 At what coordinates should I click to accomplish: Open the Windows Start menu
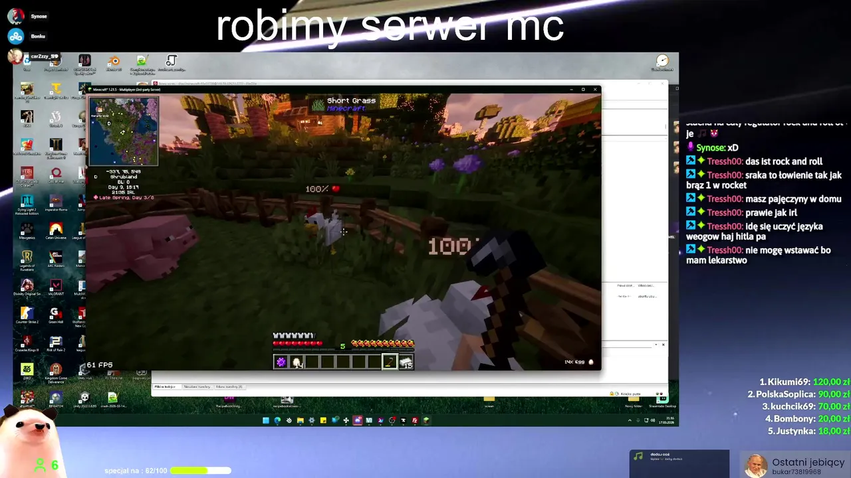266,420
